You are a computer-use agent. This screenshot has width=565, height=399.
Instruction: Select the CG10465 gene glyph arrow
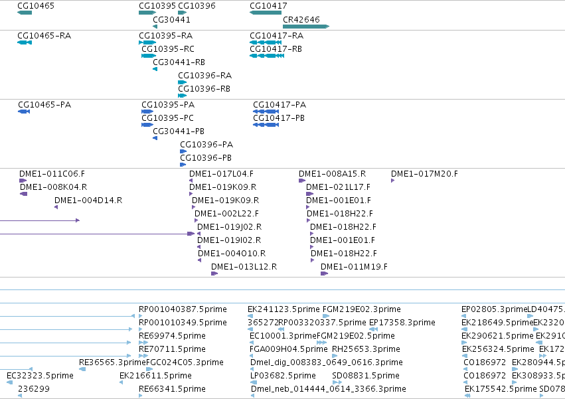pyautogui.click(x=25, y=13)
